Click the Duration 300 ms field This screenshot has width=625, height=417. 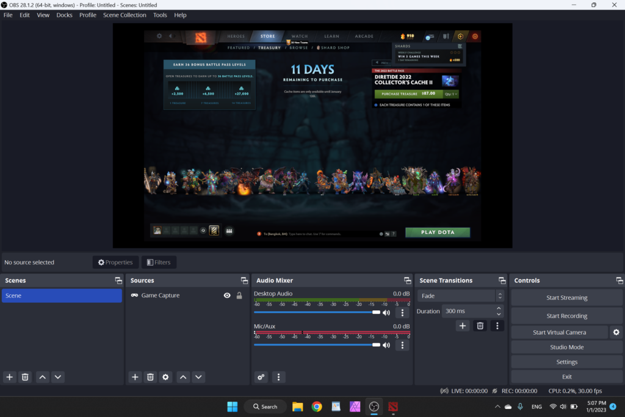click(472, 311)
